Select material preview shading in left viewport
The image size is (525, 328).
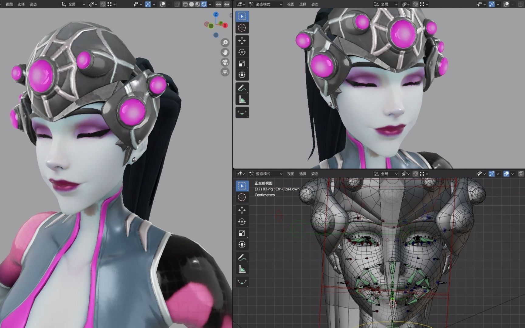click(198, 4)
